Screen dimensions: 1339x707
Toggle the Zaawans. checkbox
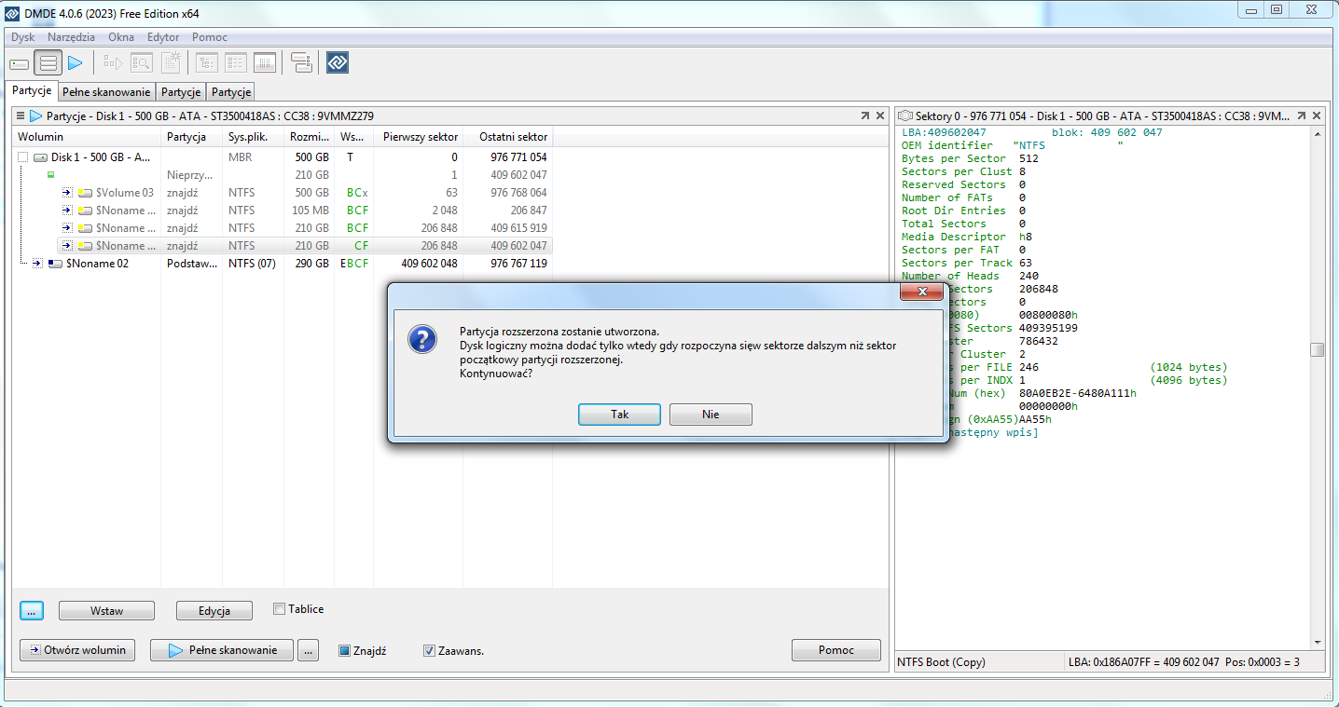tap(429, 651)
